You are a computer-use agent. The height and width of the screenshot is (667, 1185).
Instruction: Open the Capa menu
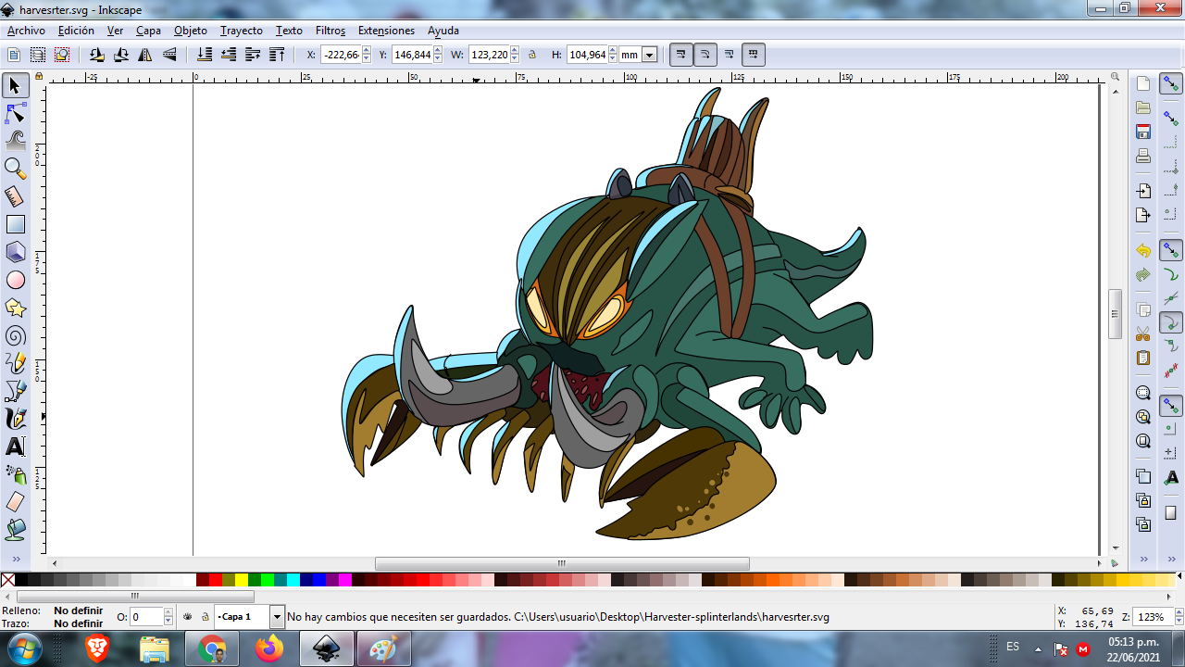click(x=148, y=31)
